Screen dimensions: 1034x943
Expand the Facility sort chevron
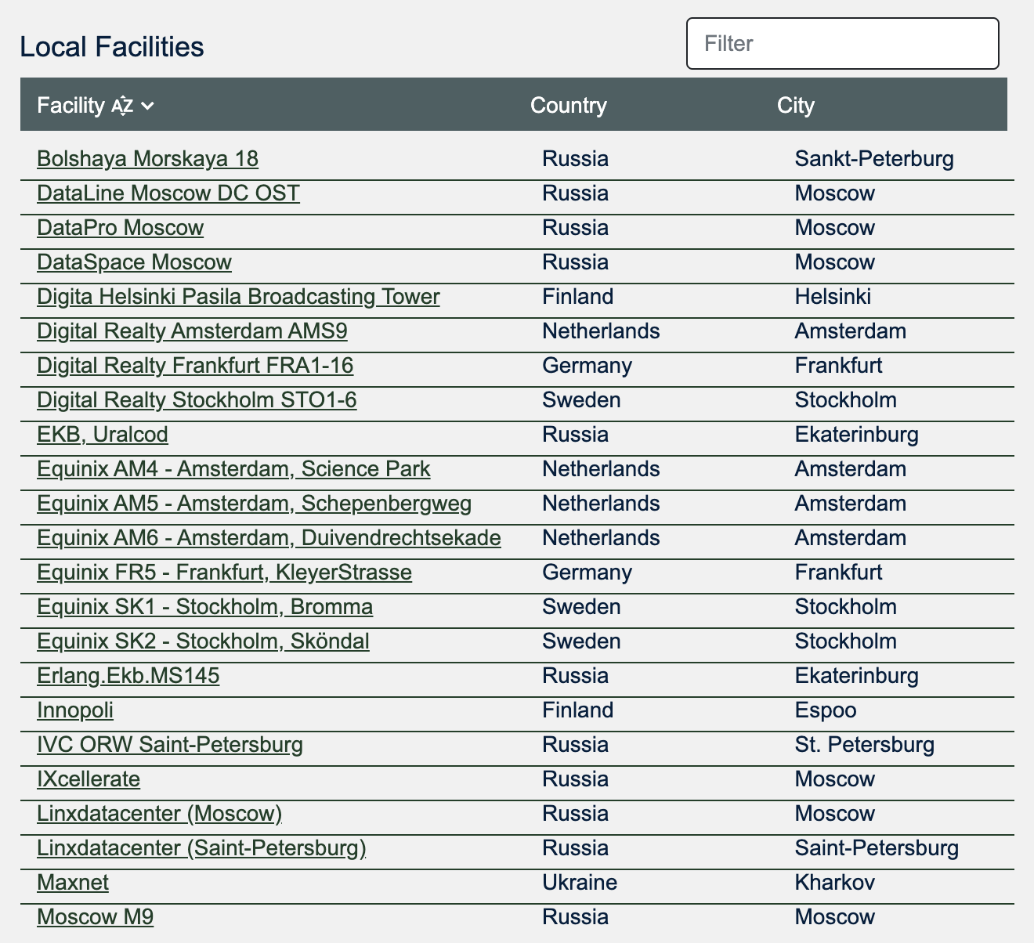[147, 106]
